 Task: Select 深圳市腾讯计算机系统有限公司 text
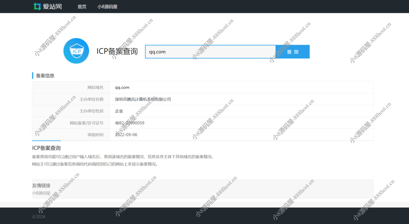click(x=143, y=99)
